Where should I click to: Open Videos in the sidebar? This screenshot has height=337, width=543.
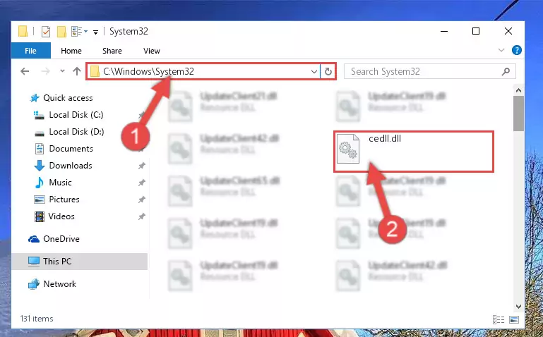54,216
